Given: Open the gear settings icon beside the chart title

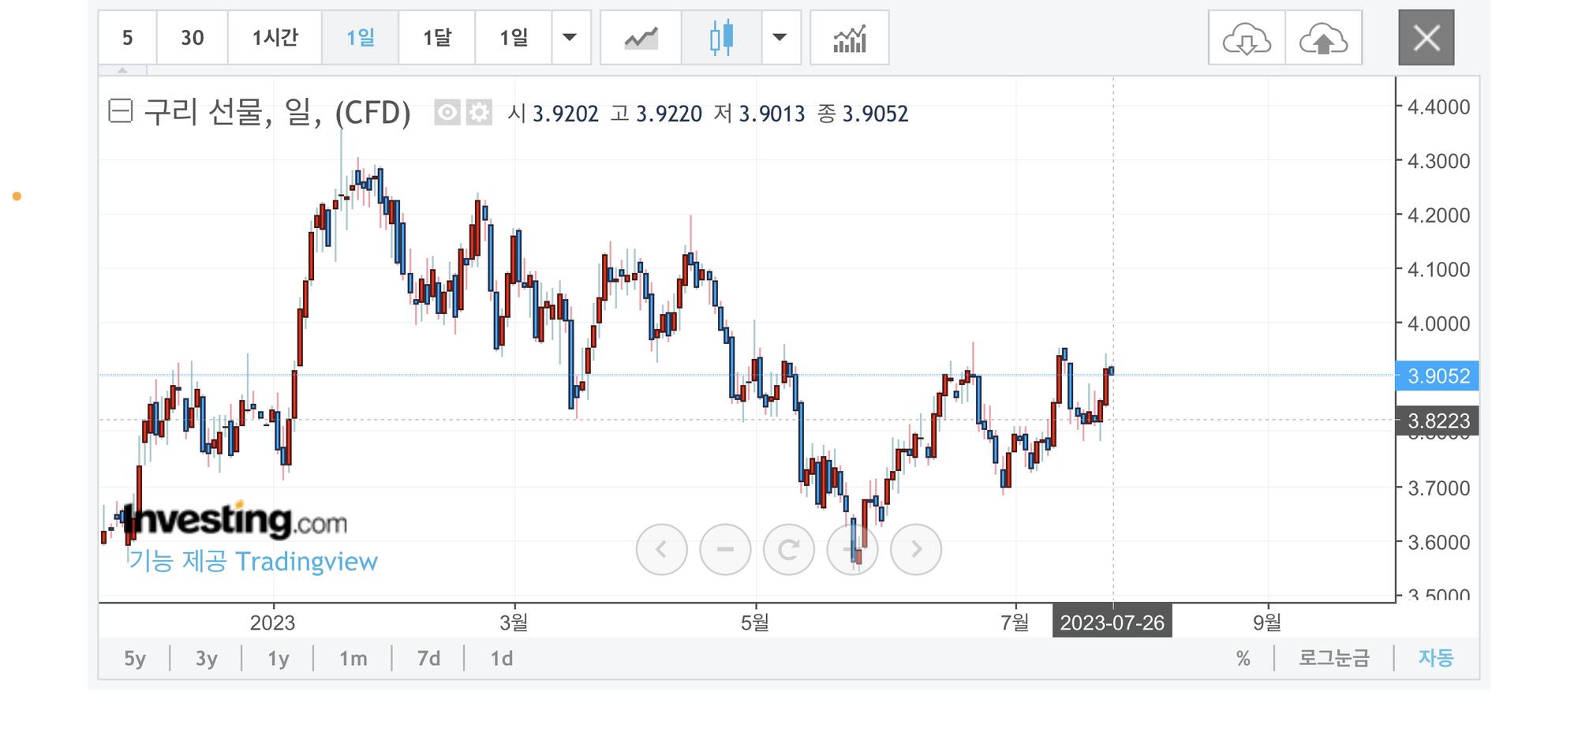Looking at the screenshot, I should (479, 113).
